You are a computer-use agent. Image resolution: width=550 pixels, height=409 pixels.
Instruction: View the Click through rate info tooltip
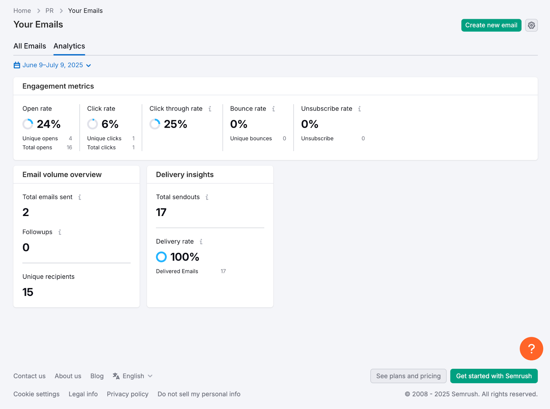210,109
